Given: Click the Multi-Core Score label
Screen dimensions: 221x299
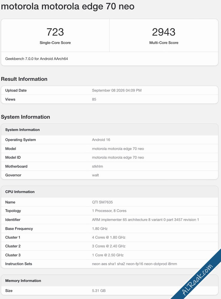Looking at the screenshot, I should (x=164, y=43).
